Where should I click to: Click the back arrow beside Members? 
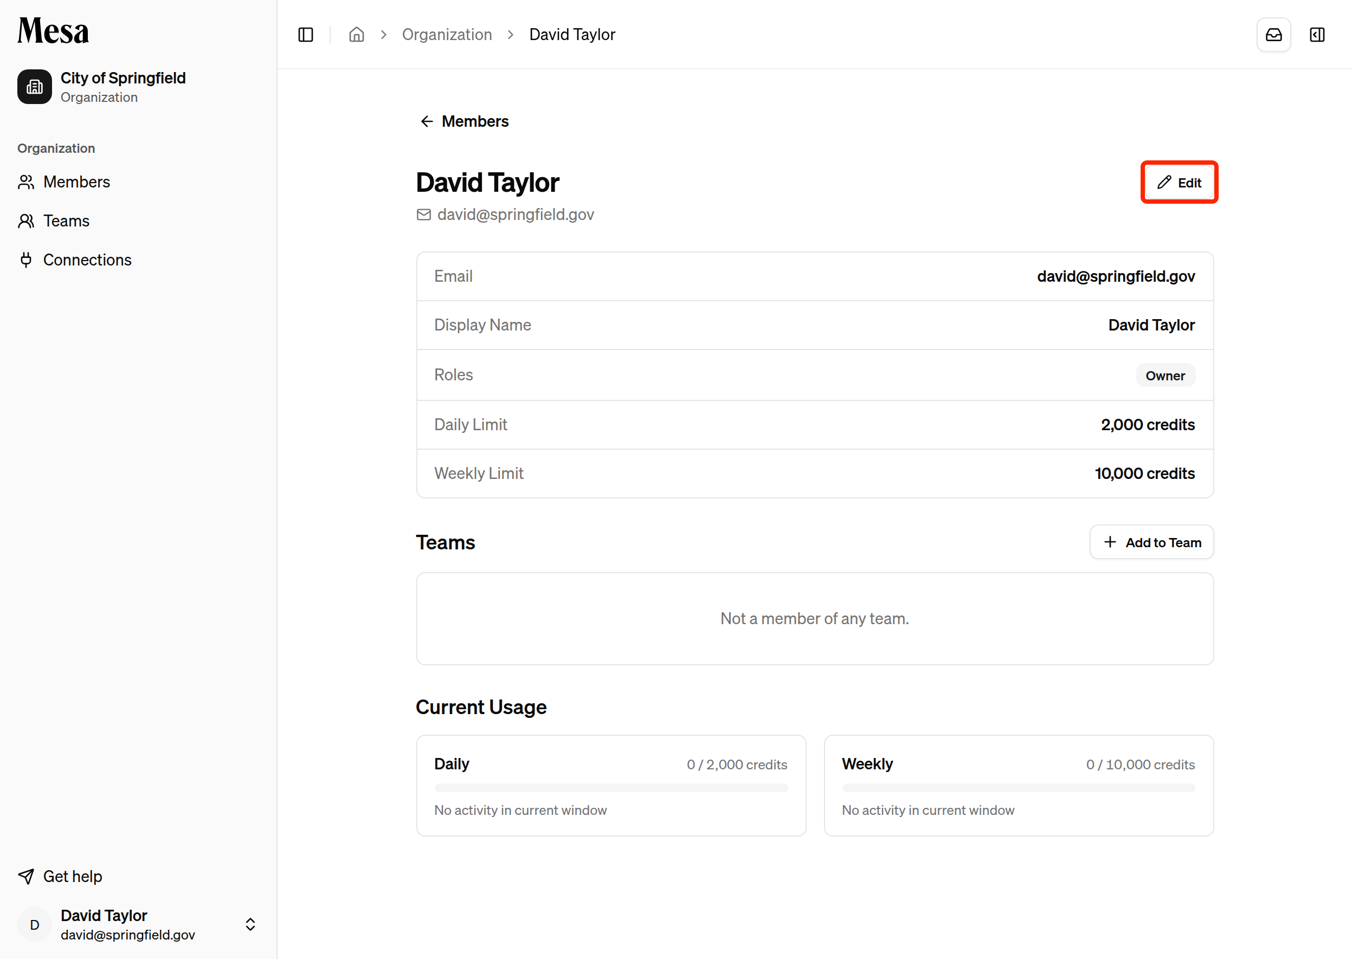427,121
